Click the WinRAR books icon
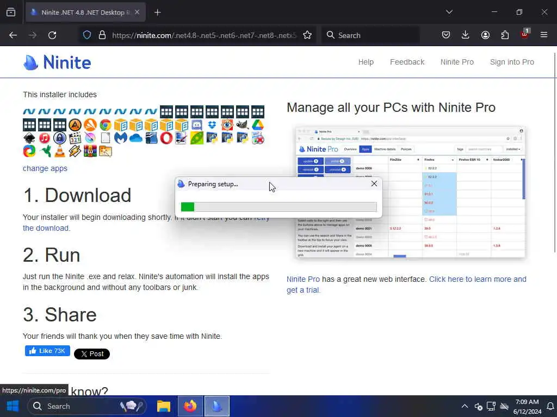 (x=90, y=151)
